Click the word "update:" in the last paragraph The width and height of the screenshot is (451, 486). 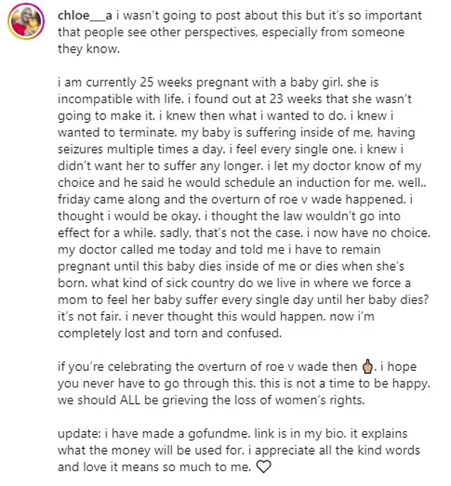tap(80, 434)
